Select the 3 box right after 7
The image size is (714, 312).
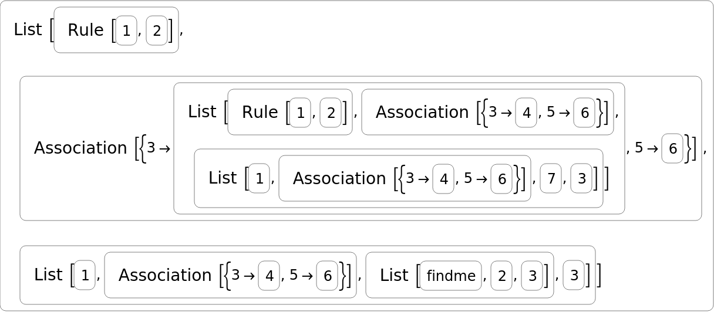581,179
